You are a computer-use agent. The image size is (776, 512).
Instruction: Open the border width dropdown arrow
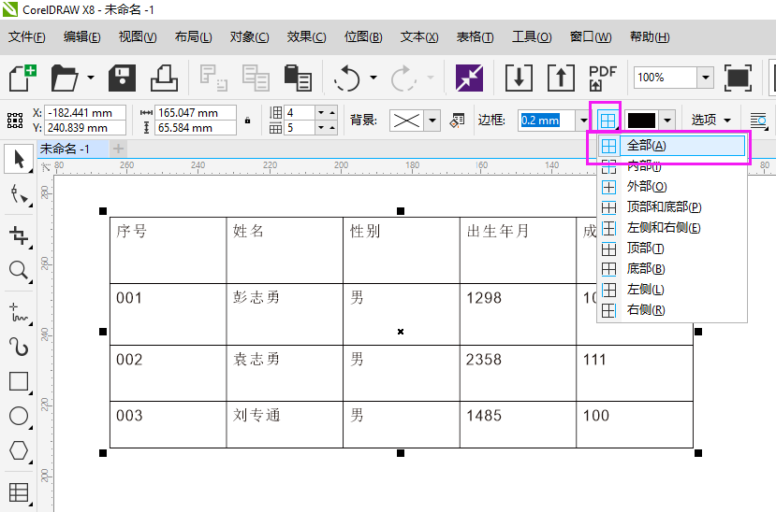tap(583, 120)
